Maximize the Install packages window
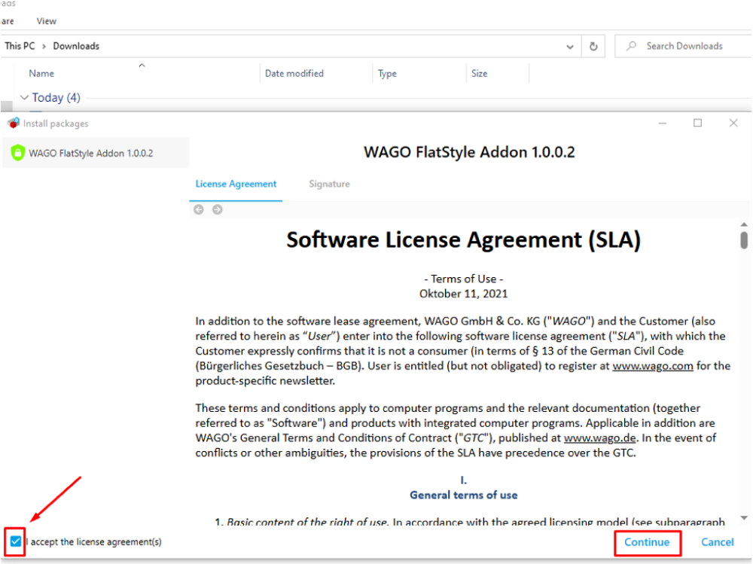 tap(698, 123)
